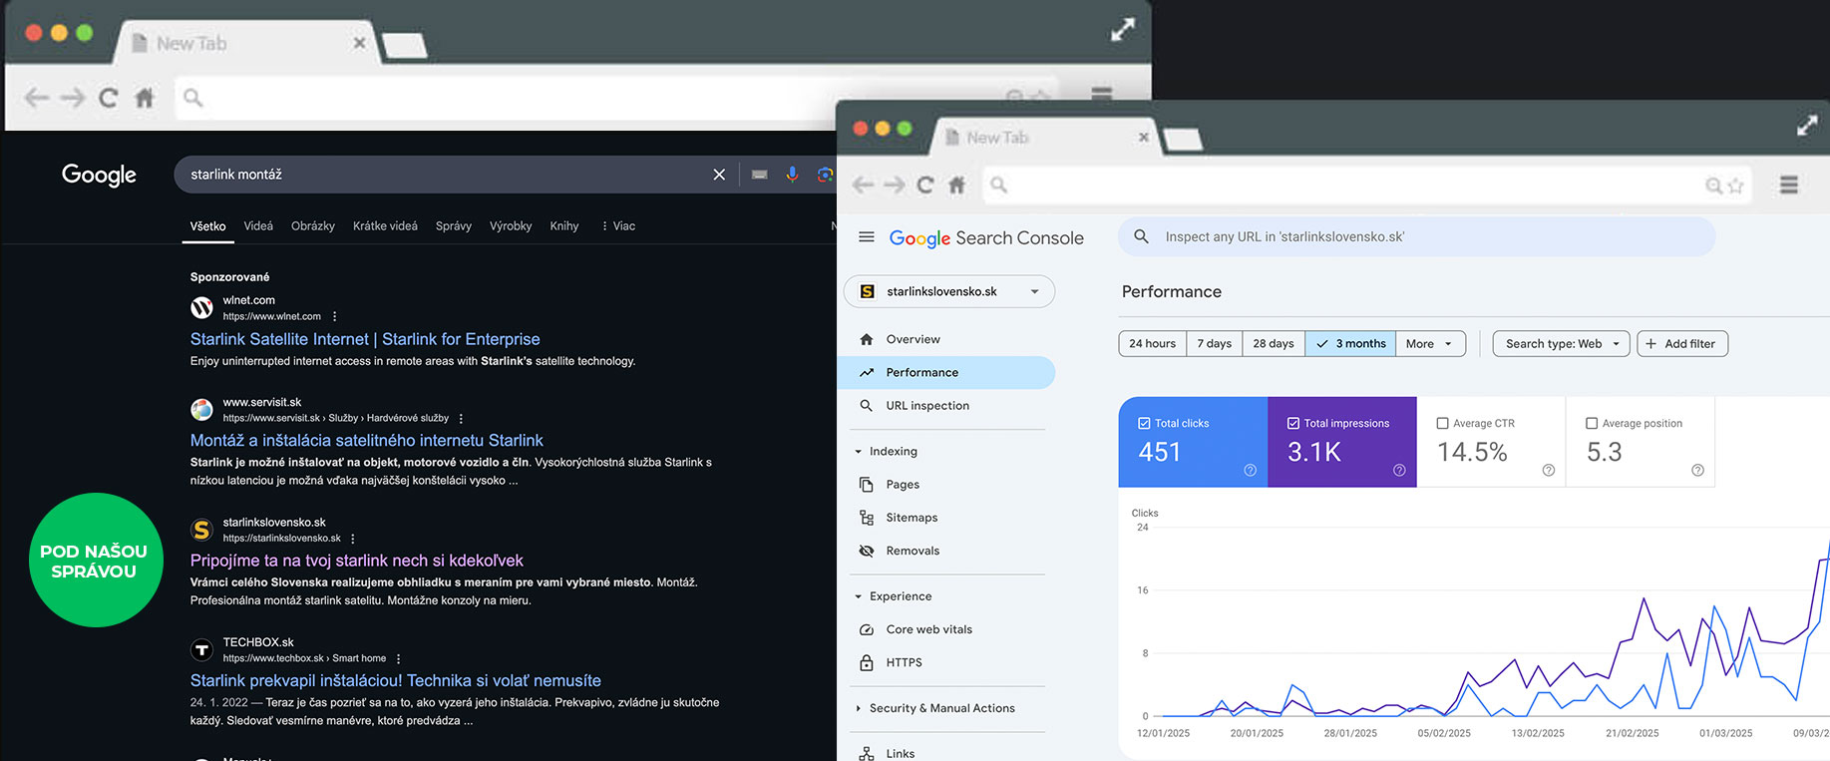Image resolution: width=1830 pixels, height=761 pixels.
Task: Click the Google logo on results page
Action: point(99,175)
